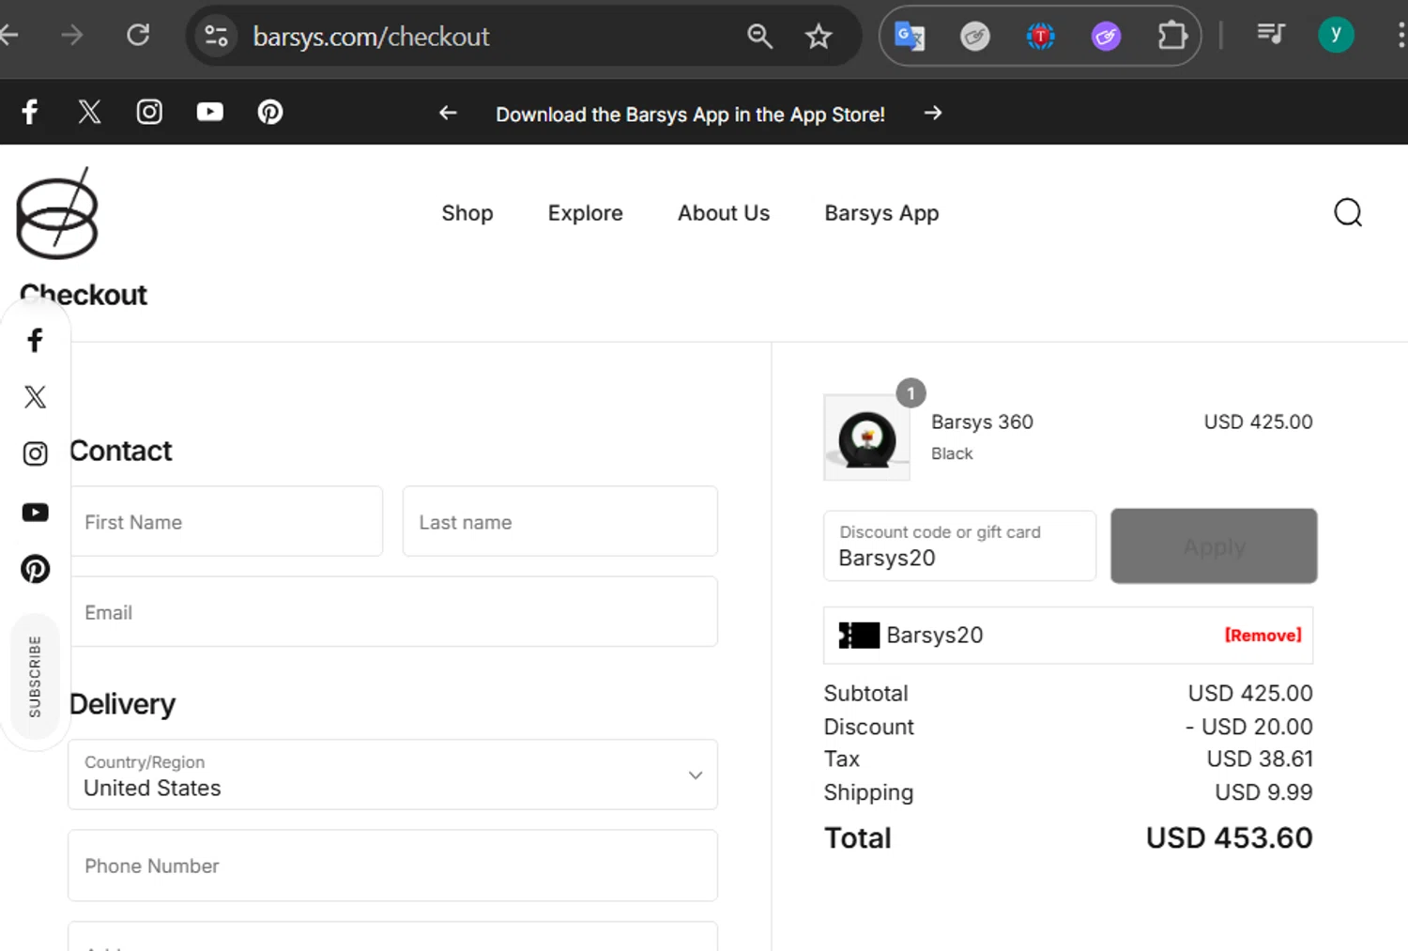Click the red and blue T extension icon
1408x951 pixels.
coord(1040,37)
